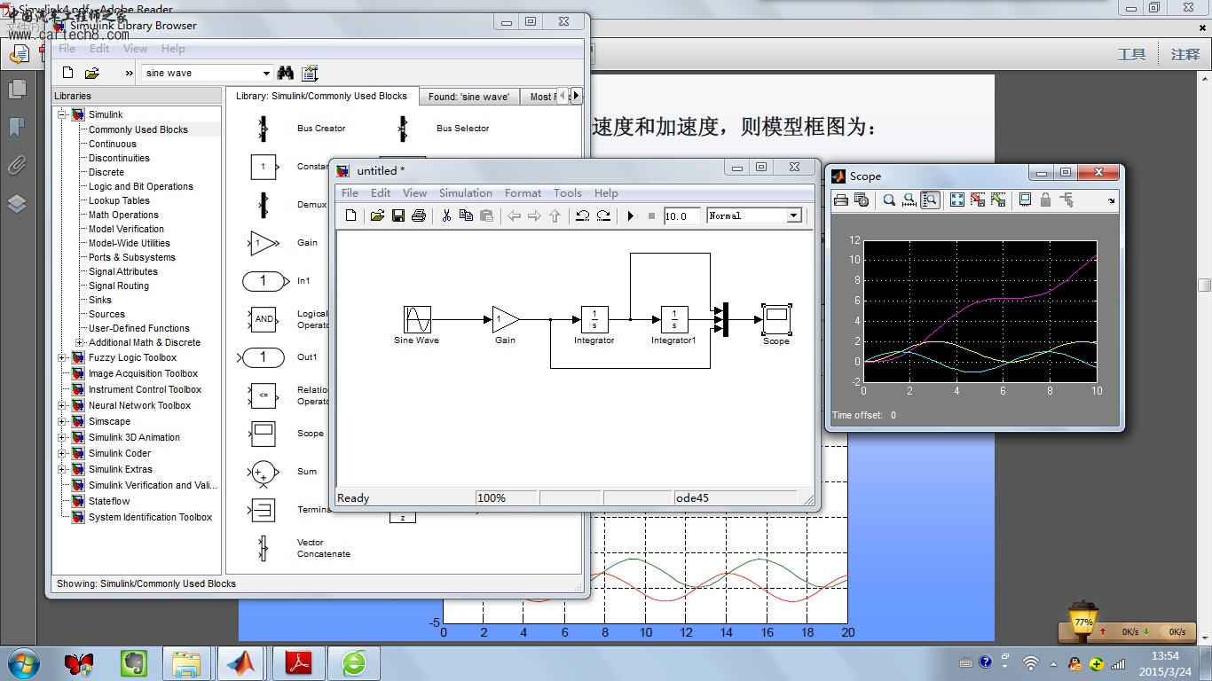Open the Scope parameters icon

pyautogui.click(x=861, y=200)
